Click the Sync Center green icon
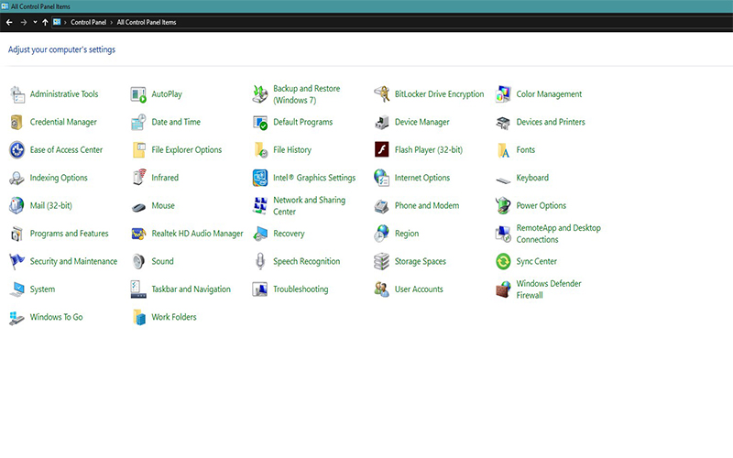This screenshot has height=458, width=733. coord(503,262)
